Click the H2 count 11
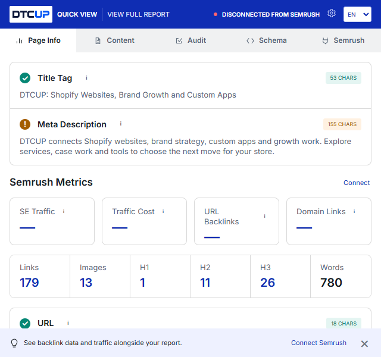Viewport: 381px width, 357px height. (205, 283)
